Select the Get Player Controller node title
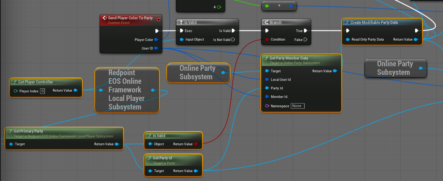 tap(36, 82)
